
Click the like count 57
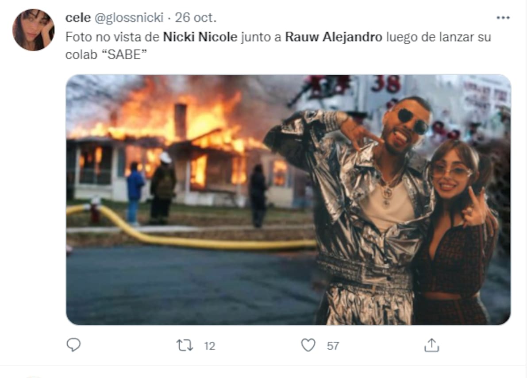tap(333, 346)
